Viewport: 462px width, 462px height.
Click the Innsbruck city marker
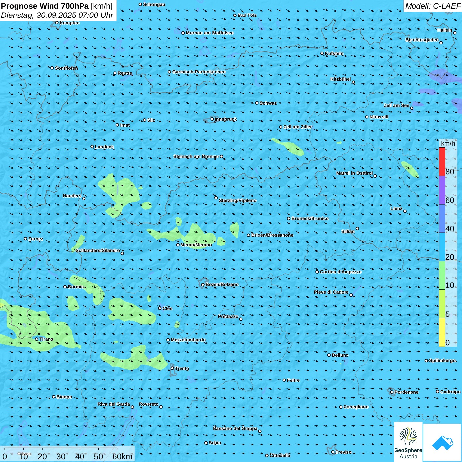point(212,119)
